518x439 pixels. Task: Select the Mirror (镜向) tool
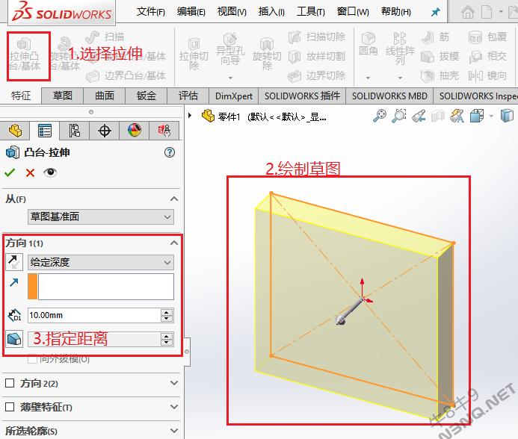point(487,76)
